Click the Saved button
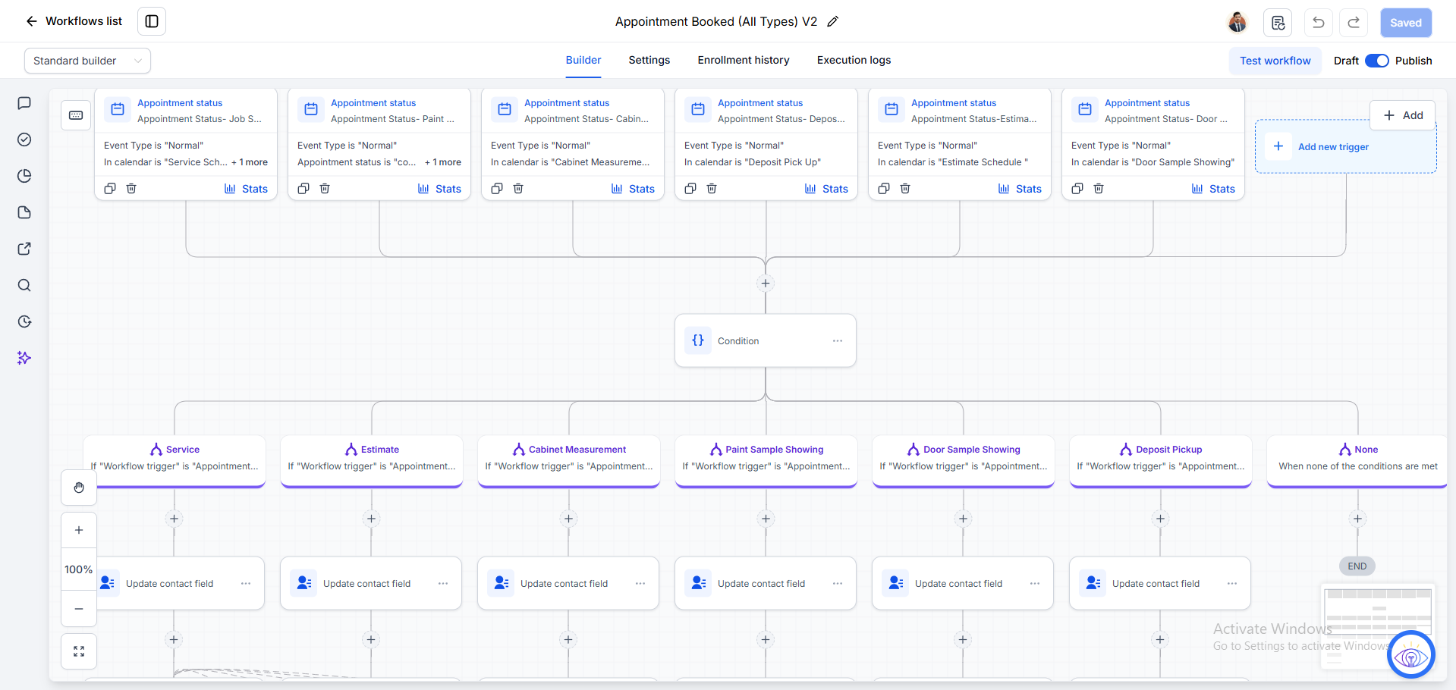Image resolution: width=1456 pixels, height=690 pixels. (x=1406, y=23)
